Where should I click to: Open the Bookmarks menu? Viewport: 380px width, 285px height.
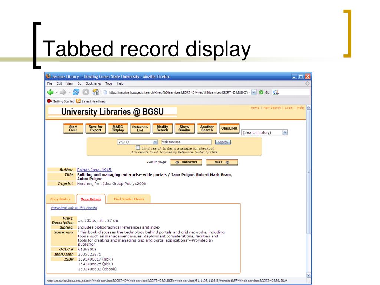93,83
